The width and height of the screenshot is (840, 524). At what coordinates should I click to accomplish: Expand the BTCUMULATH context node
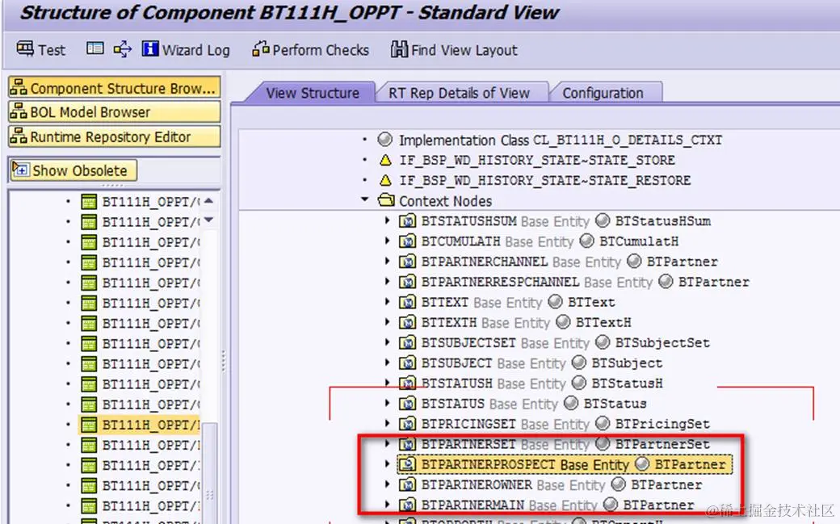tap(387, 241)
